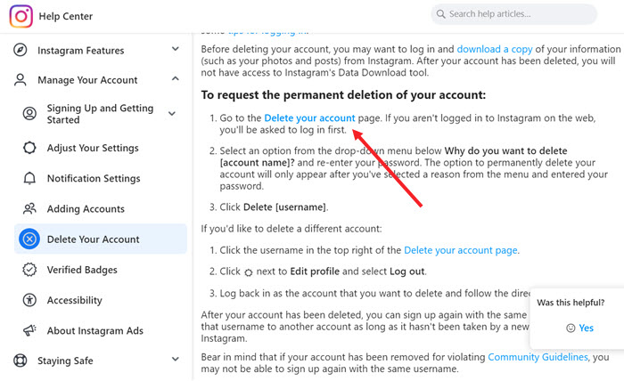Click the About Instagram Ads megaphone icon
The width and height of the screenshot is (624, 381).
tap(30, 331)
